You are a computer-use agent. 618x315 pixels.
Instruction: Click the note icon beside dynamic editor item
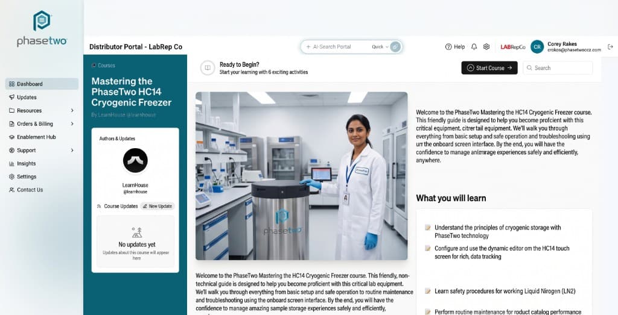428,249
